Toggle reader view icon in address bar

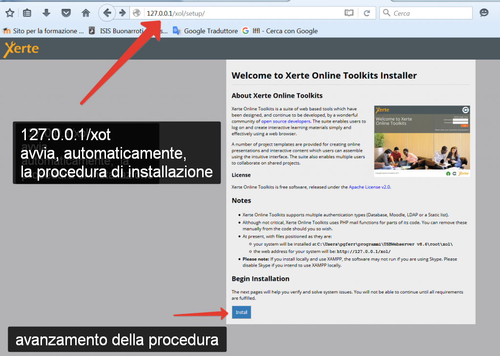point(349,13)
